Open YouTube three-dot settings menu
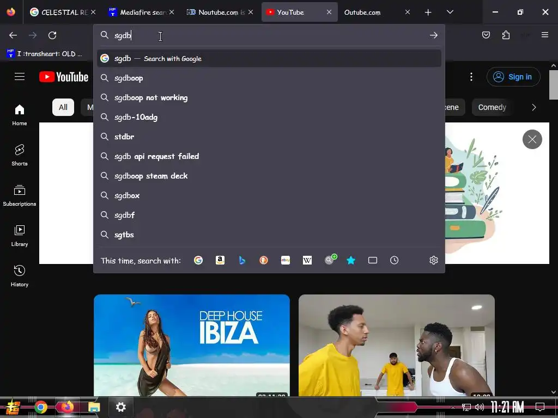 [471, 77]
